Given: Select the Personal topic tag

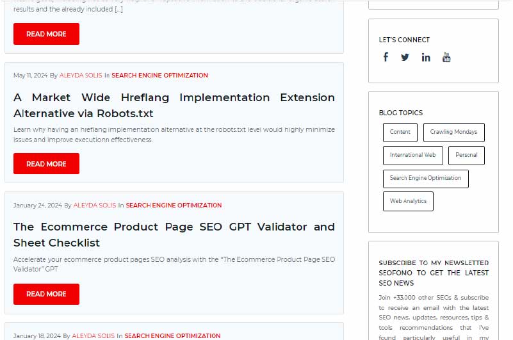Looking at the screenshot, I should (466, 156).
